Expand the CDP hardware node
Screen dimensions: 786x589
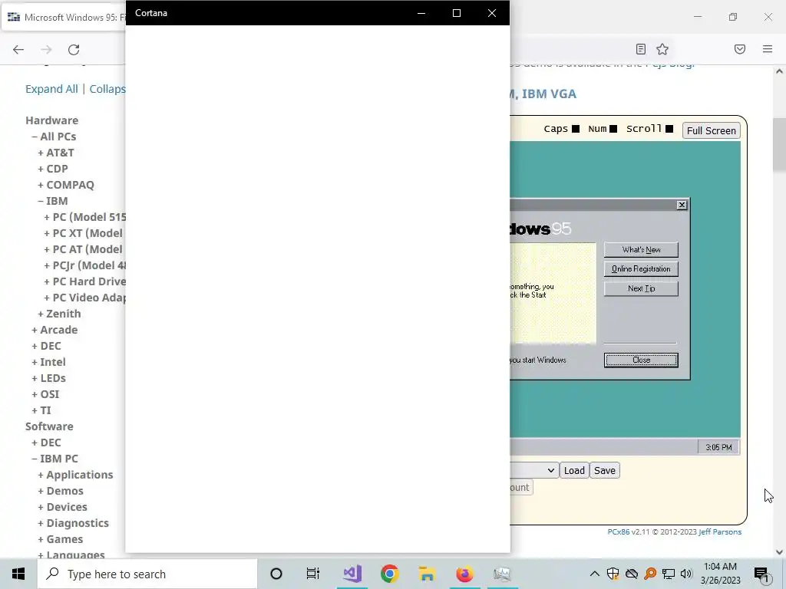tap(41, 169)
